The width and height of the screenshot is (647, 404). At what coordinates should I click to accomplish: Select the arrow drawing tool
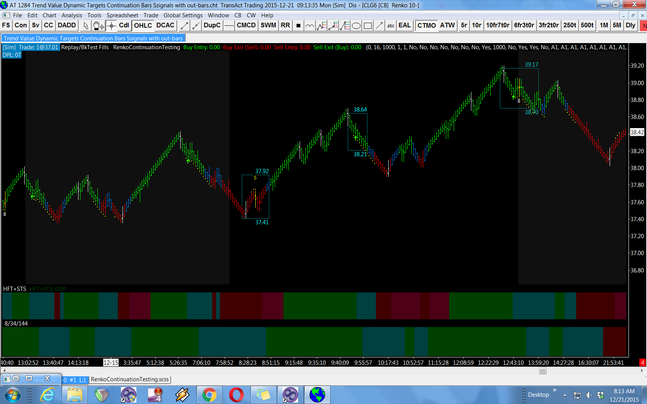(x=379, y=25)
